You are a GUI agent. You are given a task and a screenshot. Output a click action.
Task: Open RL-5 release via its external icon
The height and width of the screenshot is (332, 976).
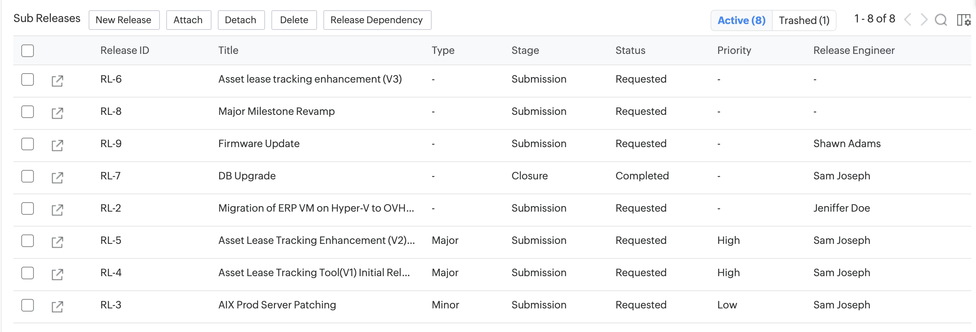point(58,242)
